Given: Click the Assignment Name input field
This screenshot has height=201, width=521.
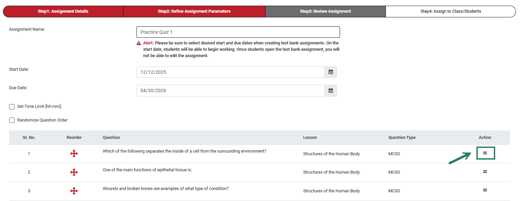Looking at the screenshot, I should coord(238,32).
